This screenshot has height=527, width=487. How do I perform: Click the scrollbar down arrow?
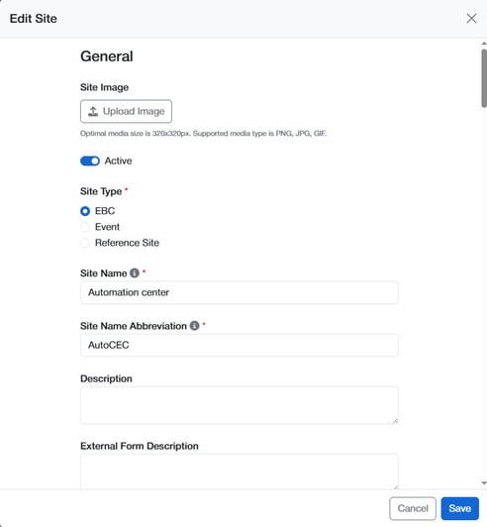pos(484,483)
